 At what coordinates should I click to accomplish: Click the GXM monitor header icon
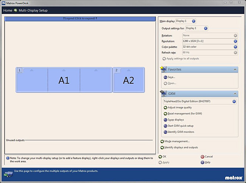pos(163,94)
